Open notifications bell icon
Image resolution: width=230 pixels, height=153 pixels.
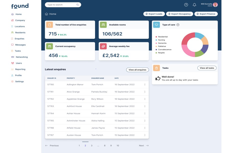(x=194, y=5)
